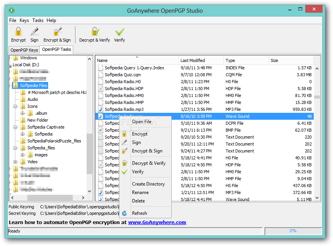Sort by the Name column header
333x246 pixels.
pyautogui.click(x=137, y=60)
